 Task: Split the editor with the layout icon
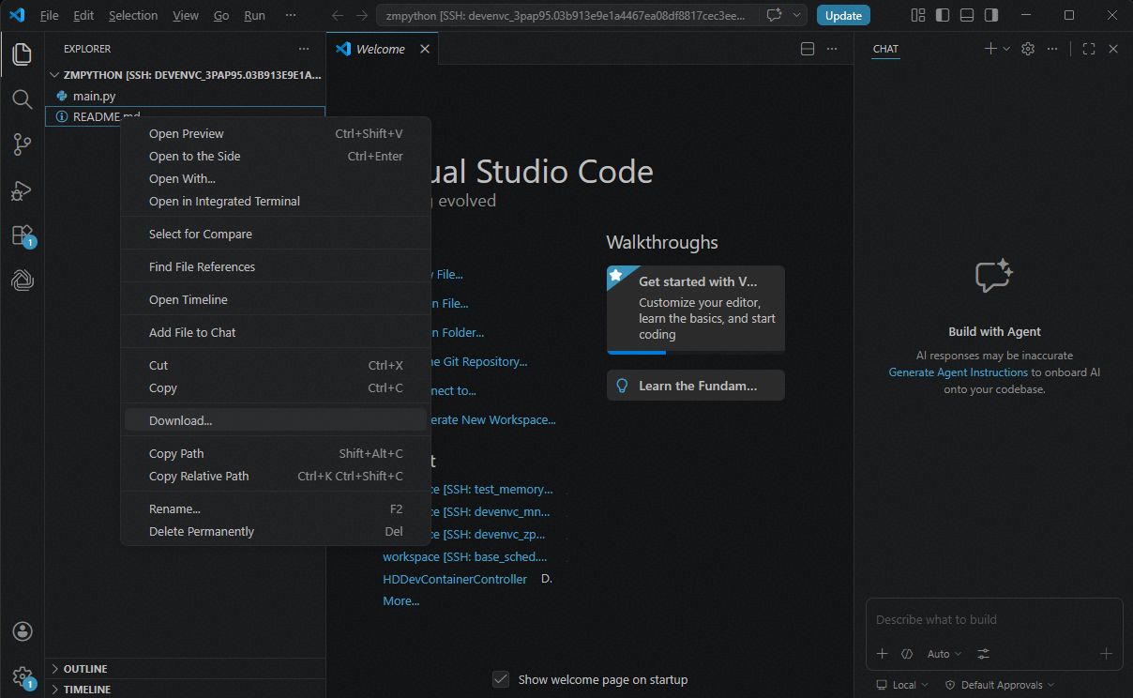click(x=808, y=49)
